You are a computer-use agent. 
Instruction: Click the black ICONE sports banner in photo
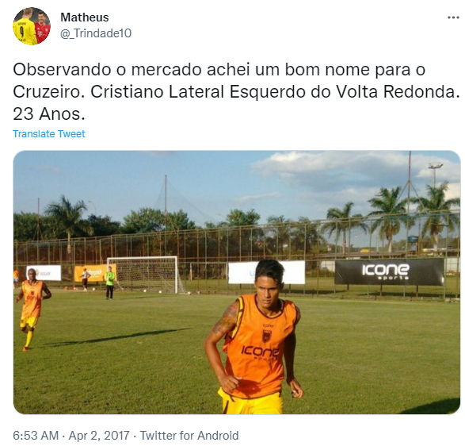[x=390, y=272]
